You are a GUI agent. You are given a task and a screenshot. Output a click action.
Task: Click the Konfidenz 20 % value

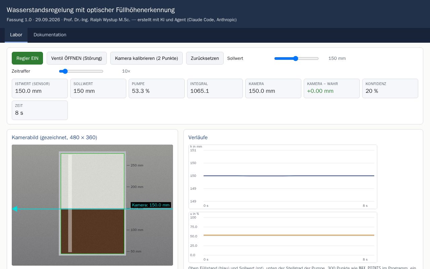click(372, 91)
